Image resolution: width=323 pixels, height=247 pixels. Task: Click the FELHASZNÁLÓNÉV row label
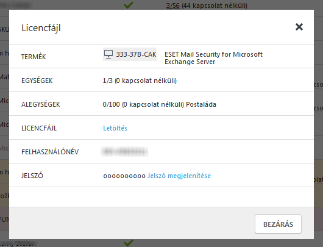50,152
